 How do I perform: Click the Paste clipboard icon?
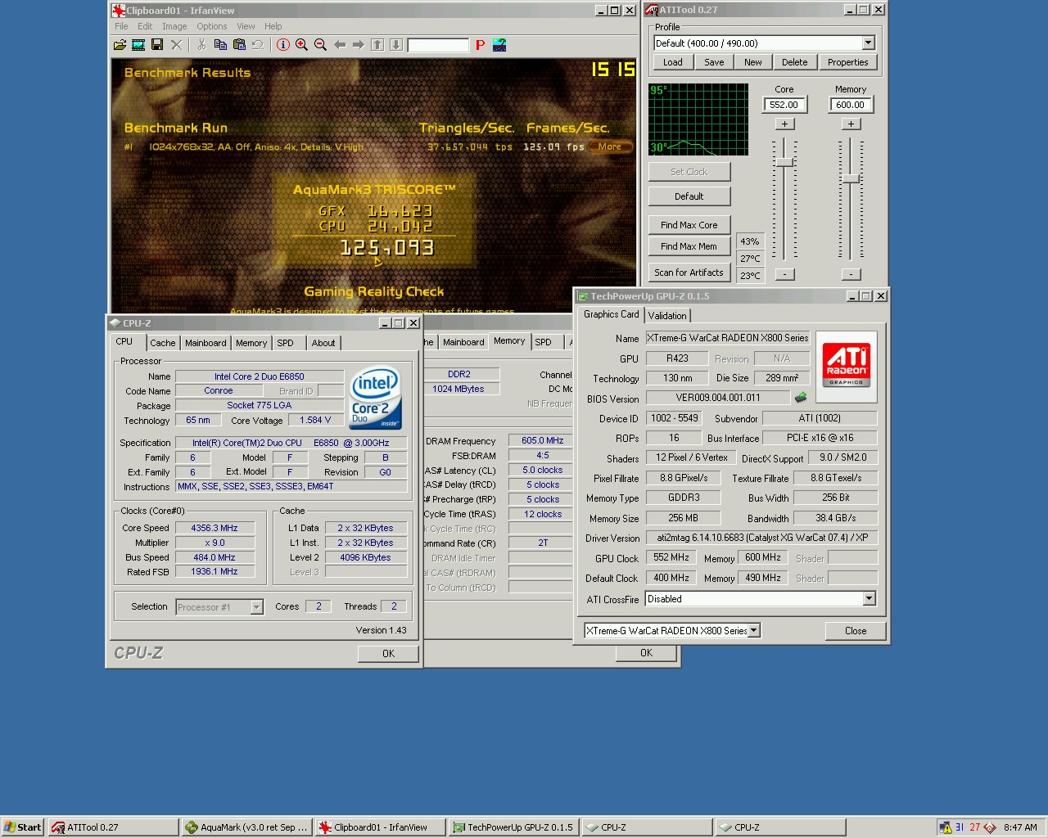239,45
